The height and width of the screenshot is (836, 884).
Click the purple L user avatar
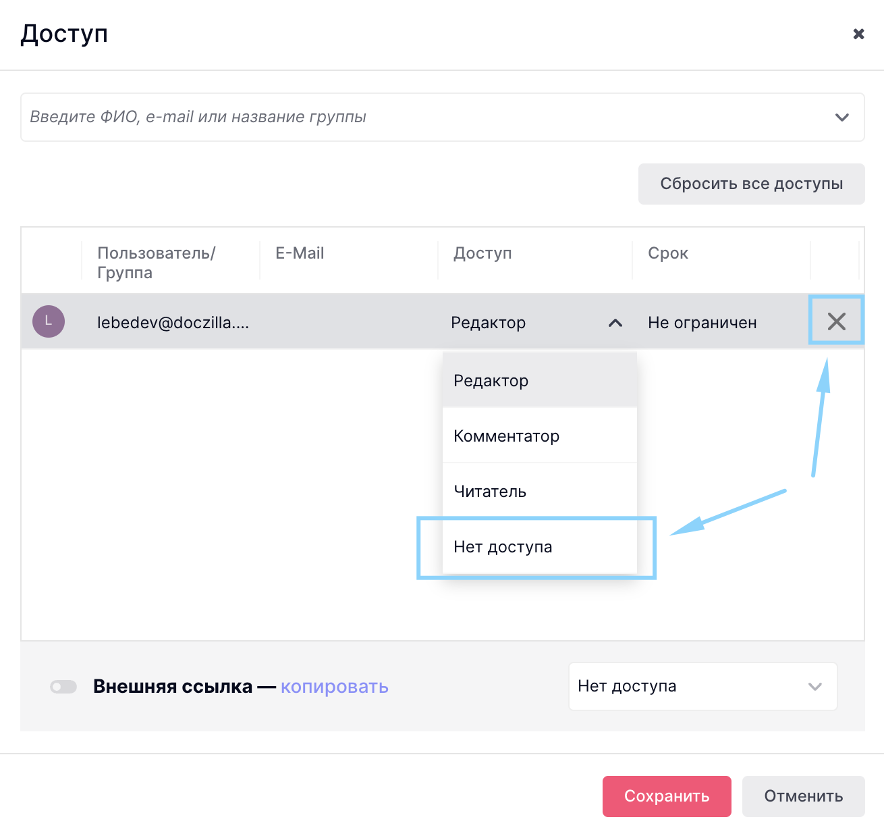pos(49,321)
